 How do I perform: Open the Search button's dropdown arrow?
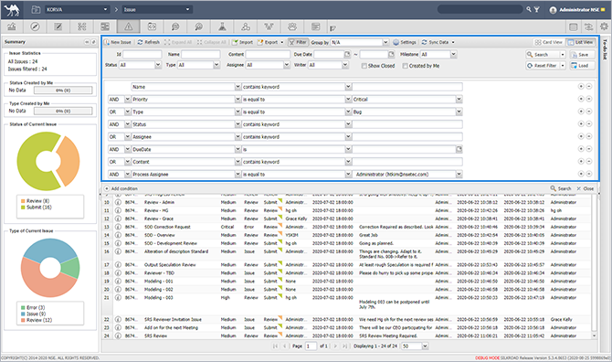pos(563,55)
